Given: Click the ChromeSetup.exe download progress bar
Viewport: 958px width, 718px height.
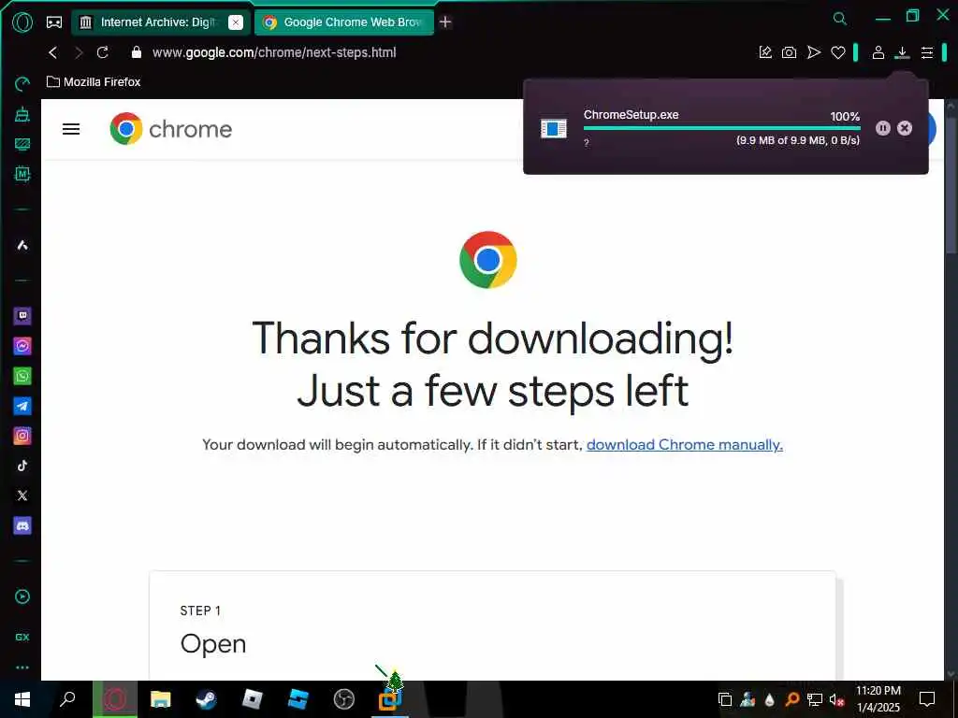Looking at the screenshot, I should click(721, 128).
